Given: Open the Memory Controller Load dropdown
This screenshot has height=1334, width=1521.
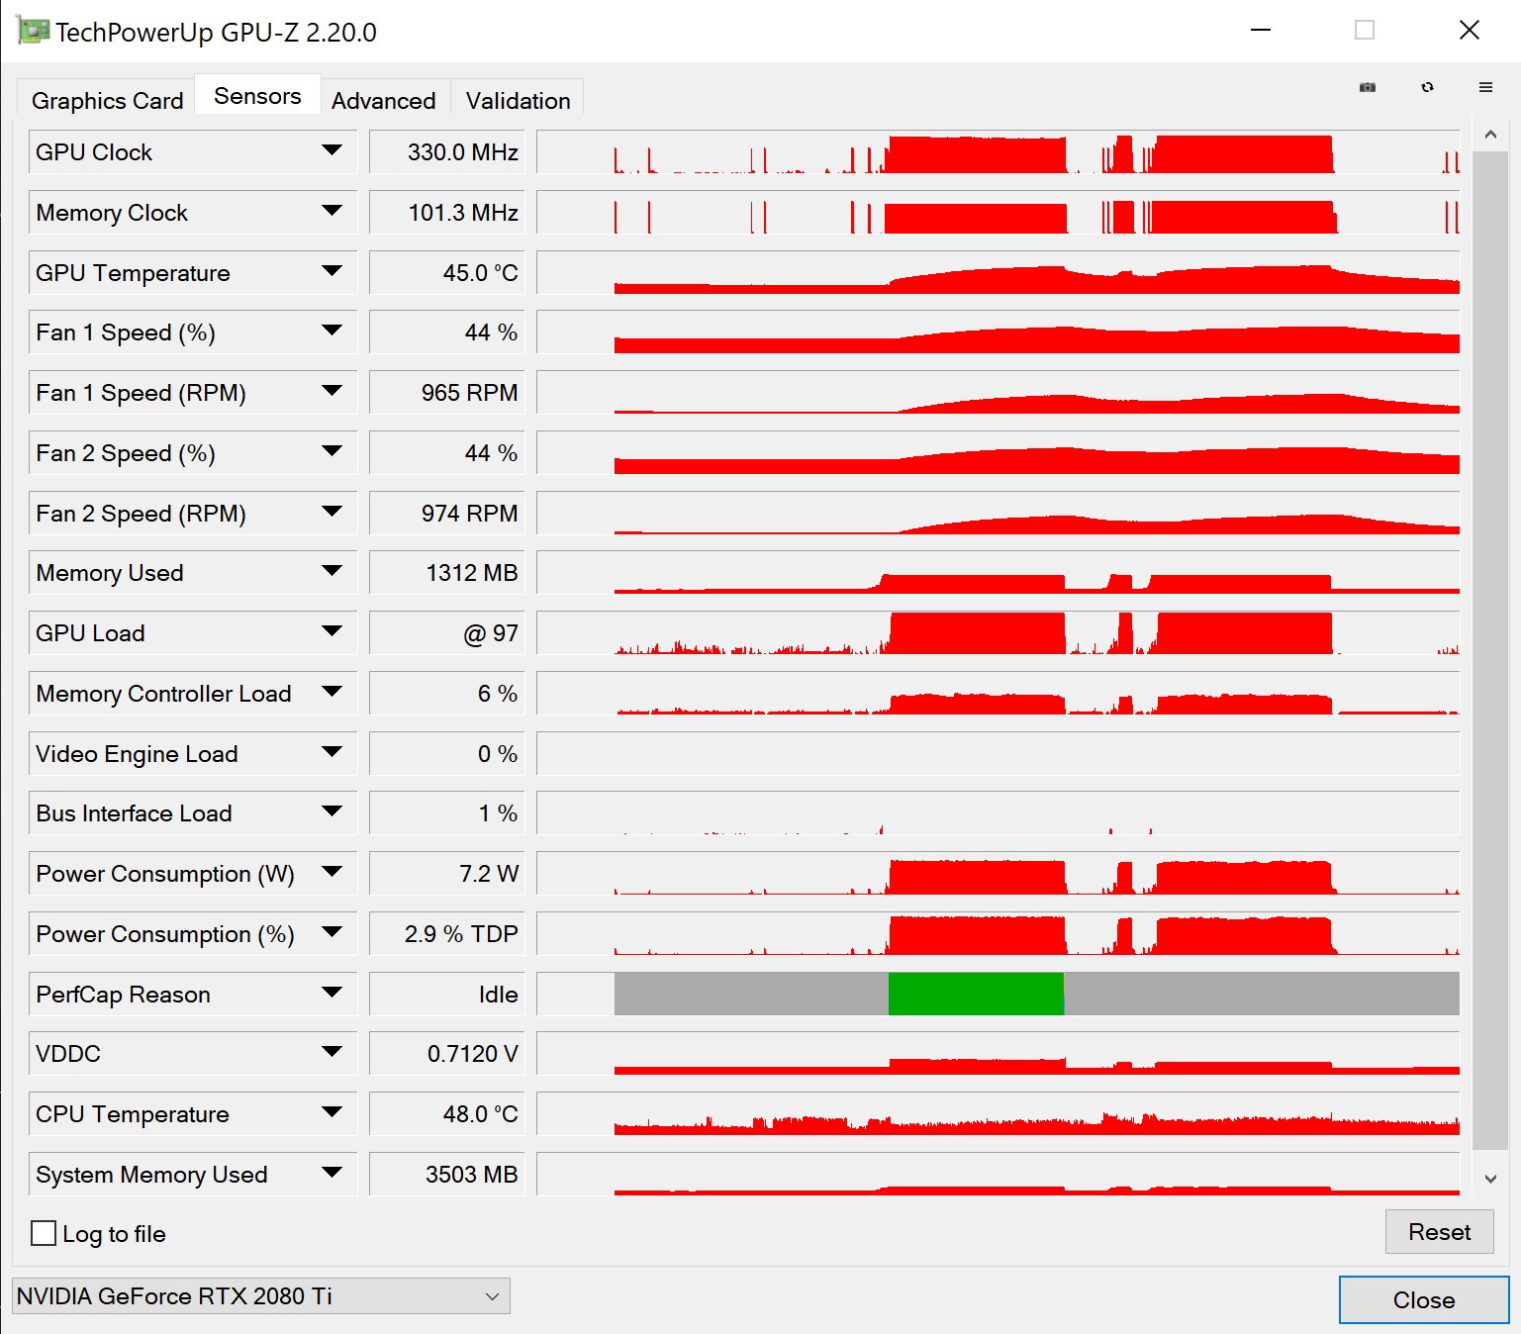Looking at the screenshot, I should click(332, 693).
